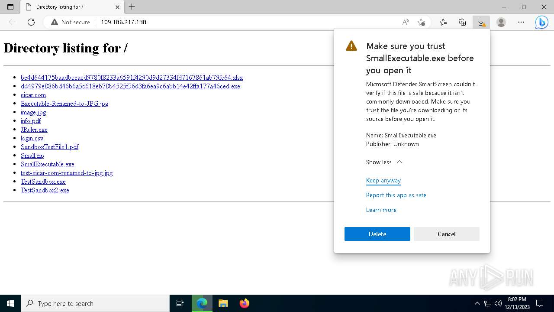Open the notification center

(540, 303)
